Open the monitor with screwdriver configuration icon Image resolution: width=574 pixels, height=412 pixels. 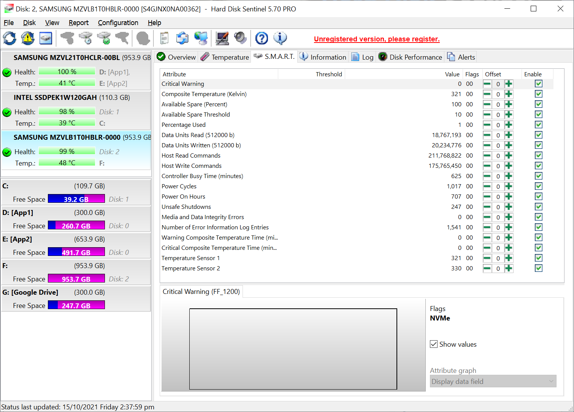tap(222, 38)
